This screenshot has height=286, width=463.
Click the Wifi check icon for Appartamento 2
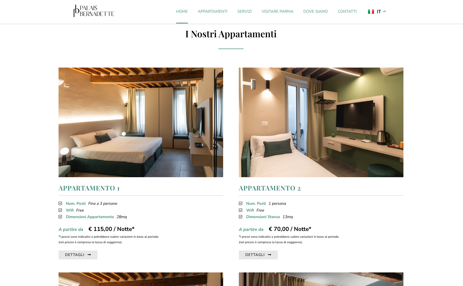coord(241,210)
